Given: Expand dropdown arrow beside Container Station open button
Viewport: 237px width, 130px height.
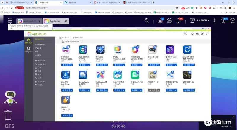Looking at the screenshot, I should 71,65.
